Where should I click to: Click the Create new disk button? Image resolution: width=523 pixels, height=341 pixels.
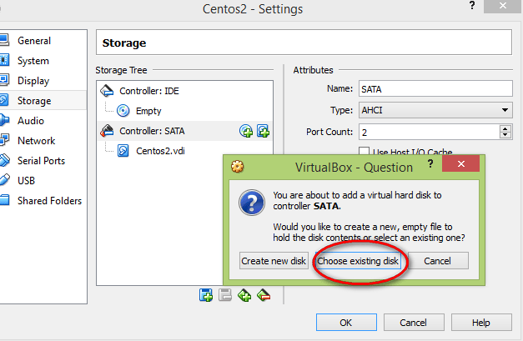274,261
